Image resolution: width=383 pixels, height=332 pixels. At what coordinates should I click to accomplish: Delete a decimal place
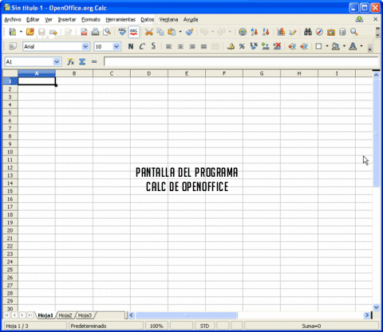point(277,47)
